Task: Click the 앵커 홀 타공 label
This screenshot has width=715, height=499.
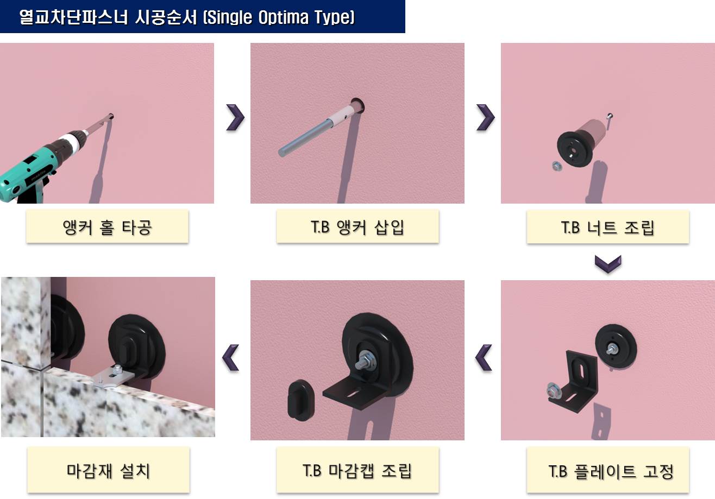Action: coord(107,226)
